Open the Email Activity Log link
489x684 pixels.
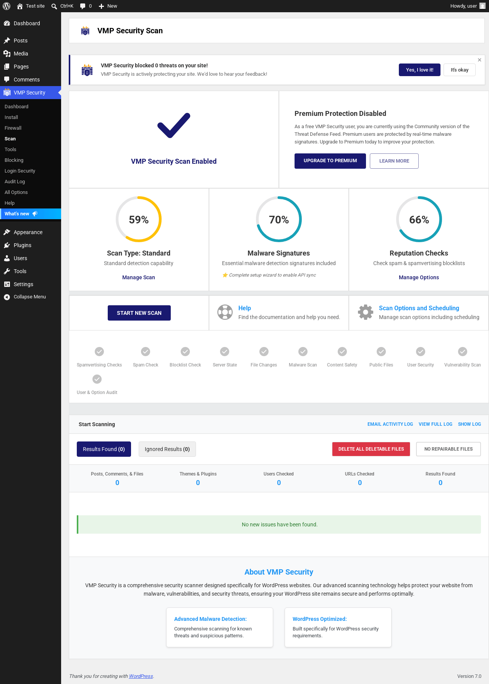[390, 424]
